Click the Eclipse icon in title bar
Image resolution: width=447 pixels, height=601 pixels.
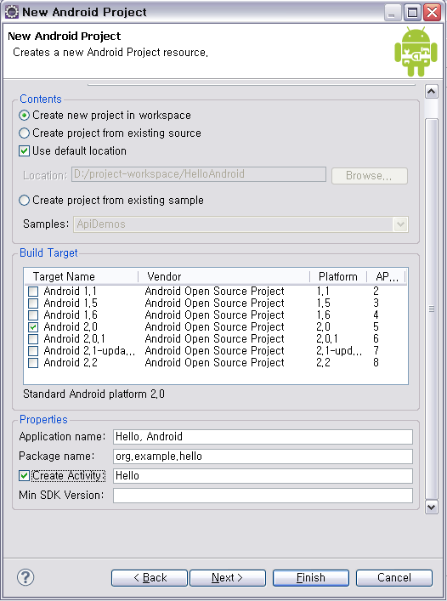[x=12, y=12]
